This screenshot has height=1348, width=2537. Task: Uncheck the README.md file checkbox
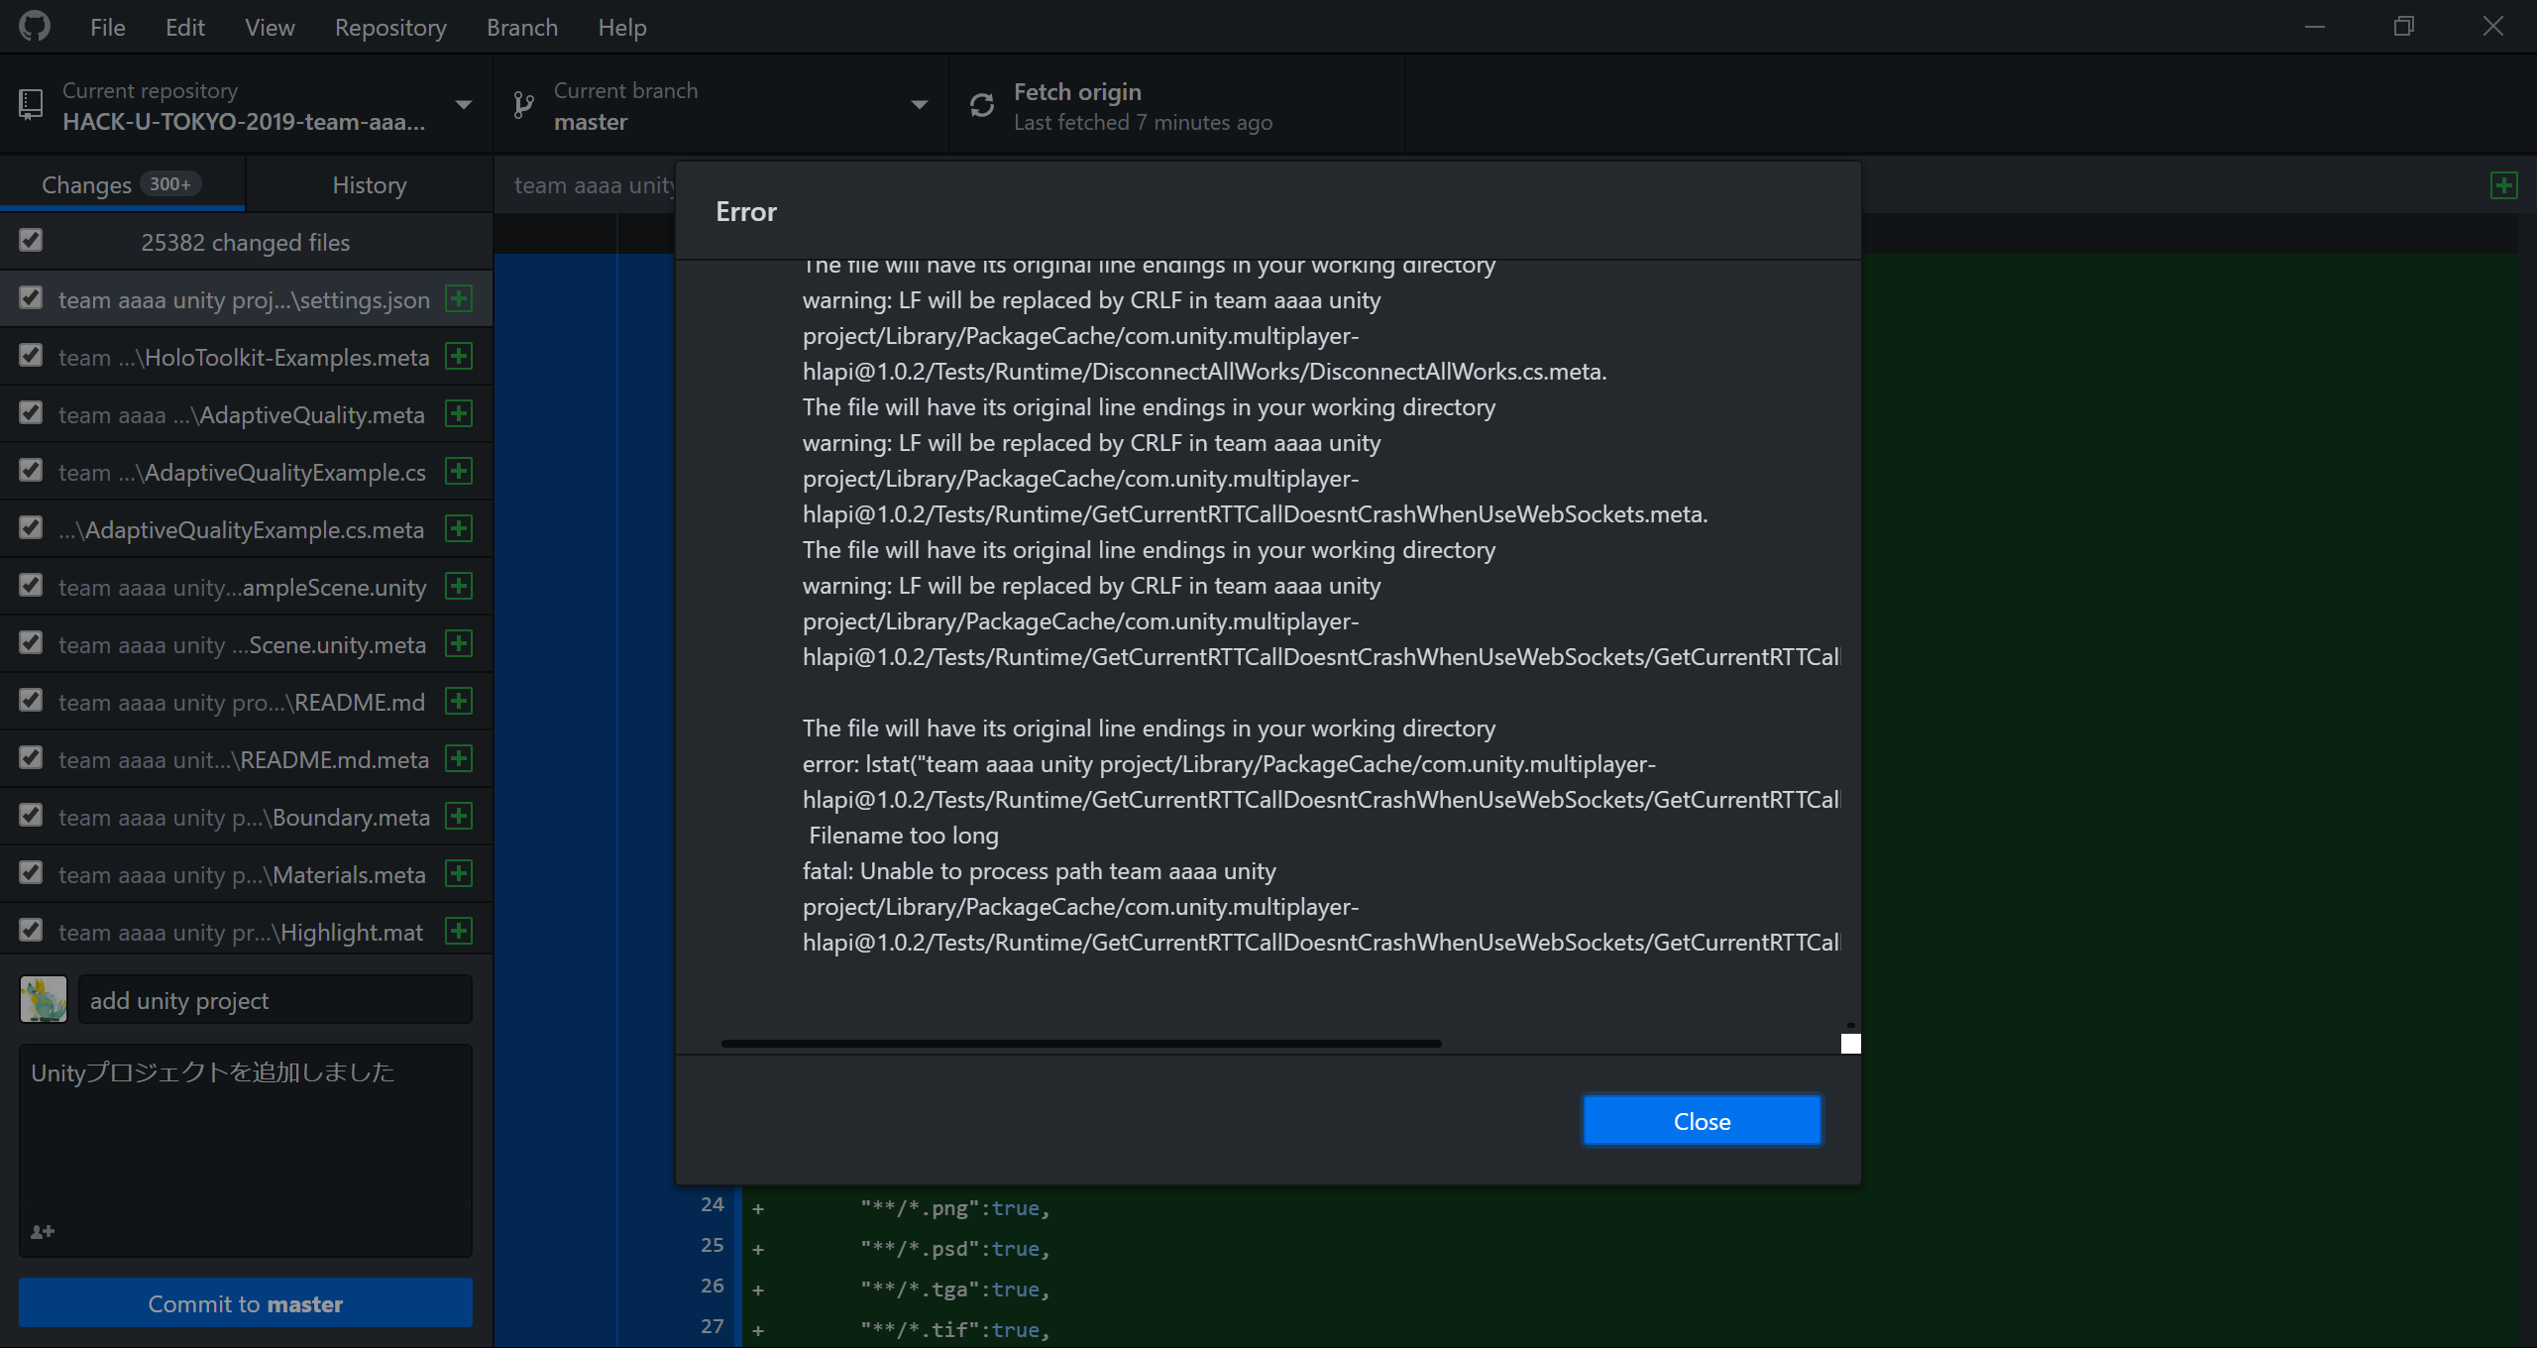click(31, 700)
